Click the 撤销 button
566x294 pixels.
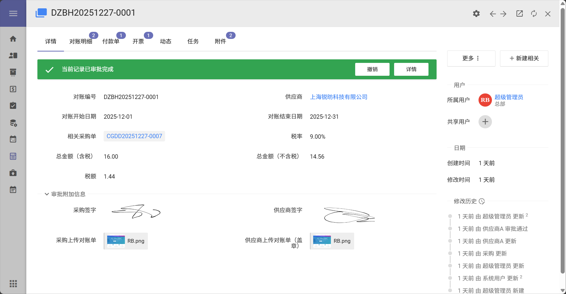click(372, 69)
